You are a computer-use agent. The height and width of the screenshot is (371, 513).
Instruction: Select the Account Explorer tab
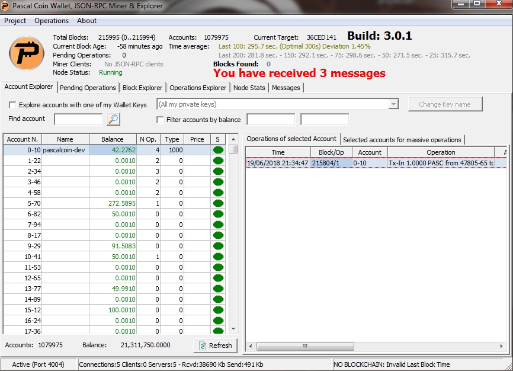(x=29, y=87)
